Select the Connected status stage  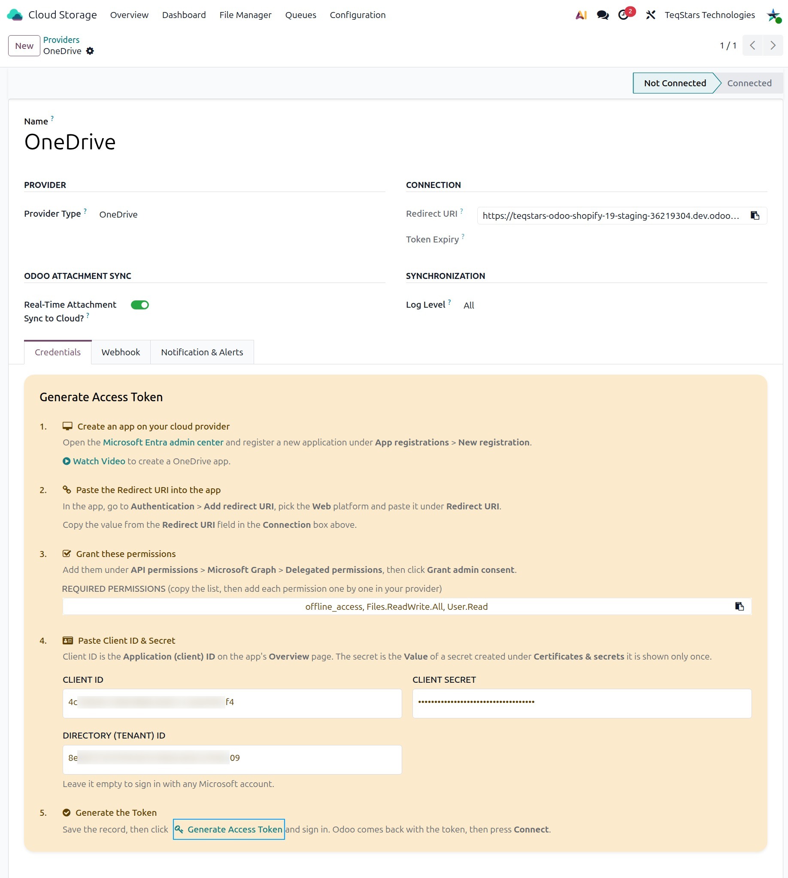pyautogui.click(x=749, y=83)
